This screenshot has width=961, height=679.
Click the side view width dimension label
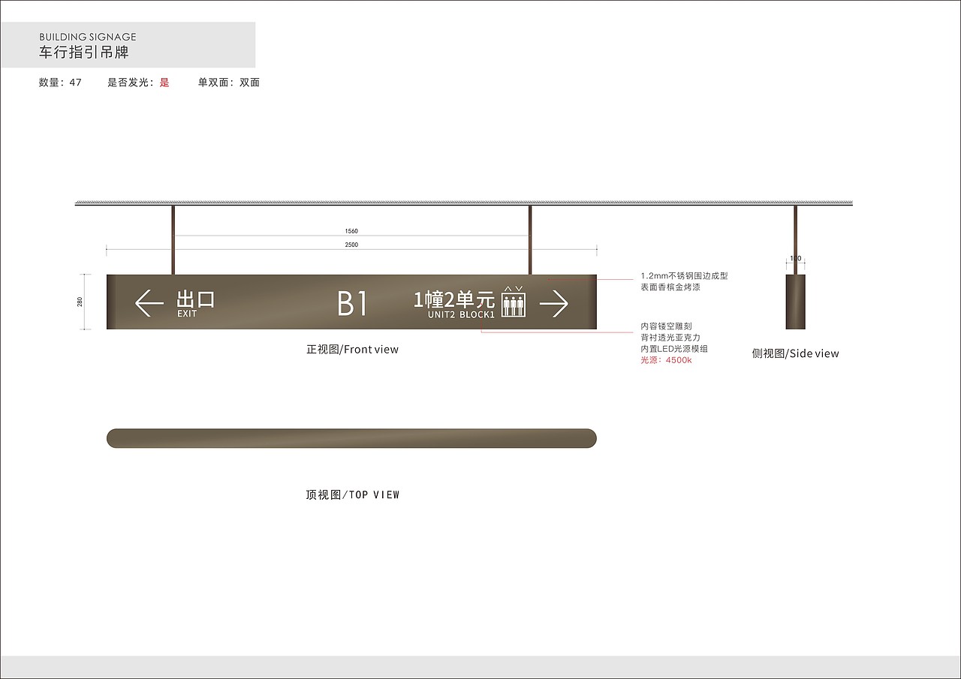[796, 259]
